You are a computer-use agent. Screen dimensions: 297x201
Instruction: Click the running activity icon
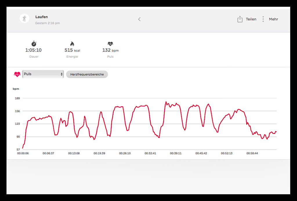coord(24,18)
